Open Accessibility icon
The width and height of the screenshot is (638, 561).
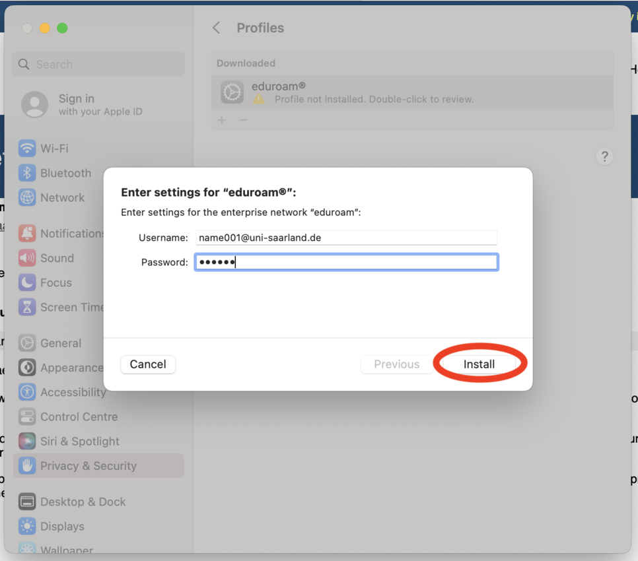pyautogui.click(x=27, y=392)
